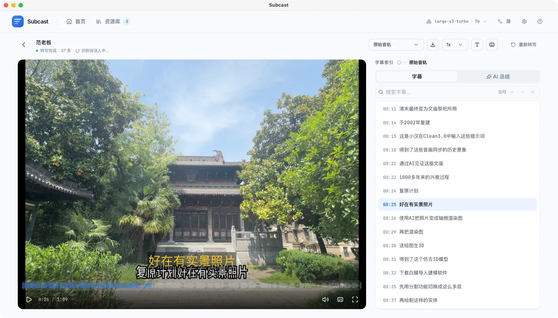Open the 1x playback speed dropdown
Viewport: 558px width, 318px height.
click(x=455, y=45)
